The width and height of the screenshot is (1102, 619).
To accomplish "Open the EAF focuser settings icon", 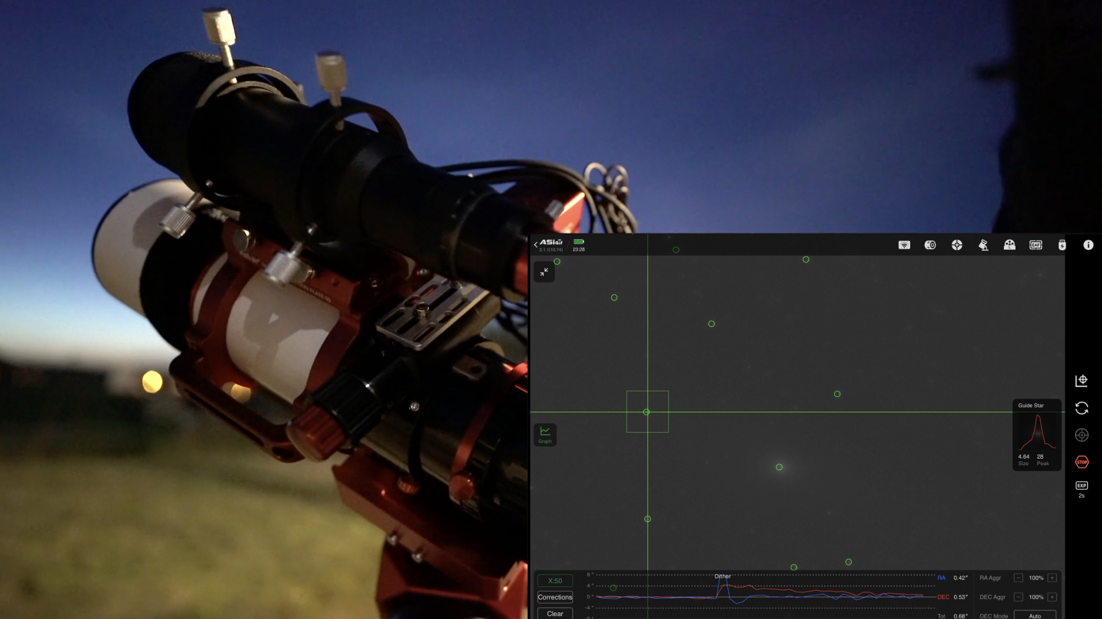I will point(1036,245).
